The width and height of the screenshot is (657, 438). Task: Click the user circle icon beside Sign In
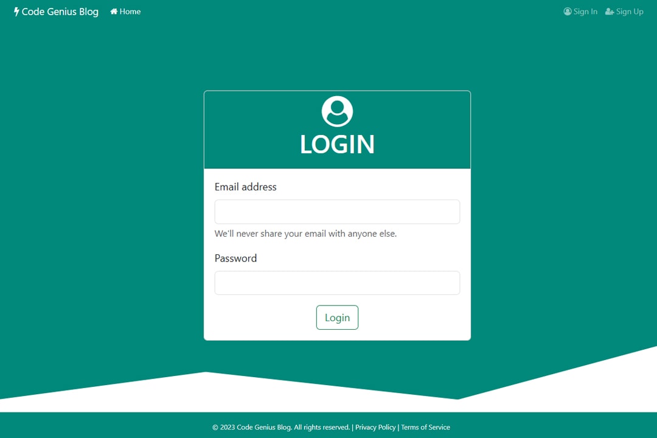(x=568, y=12)
